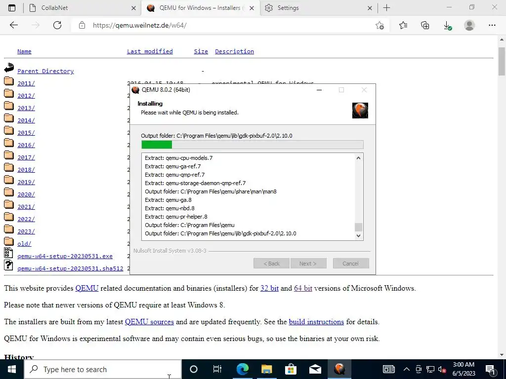Click unknown file icon beside sha512
This screenshot has height=379, width=506.
(8, 265)
